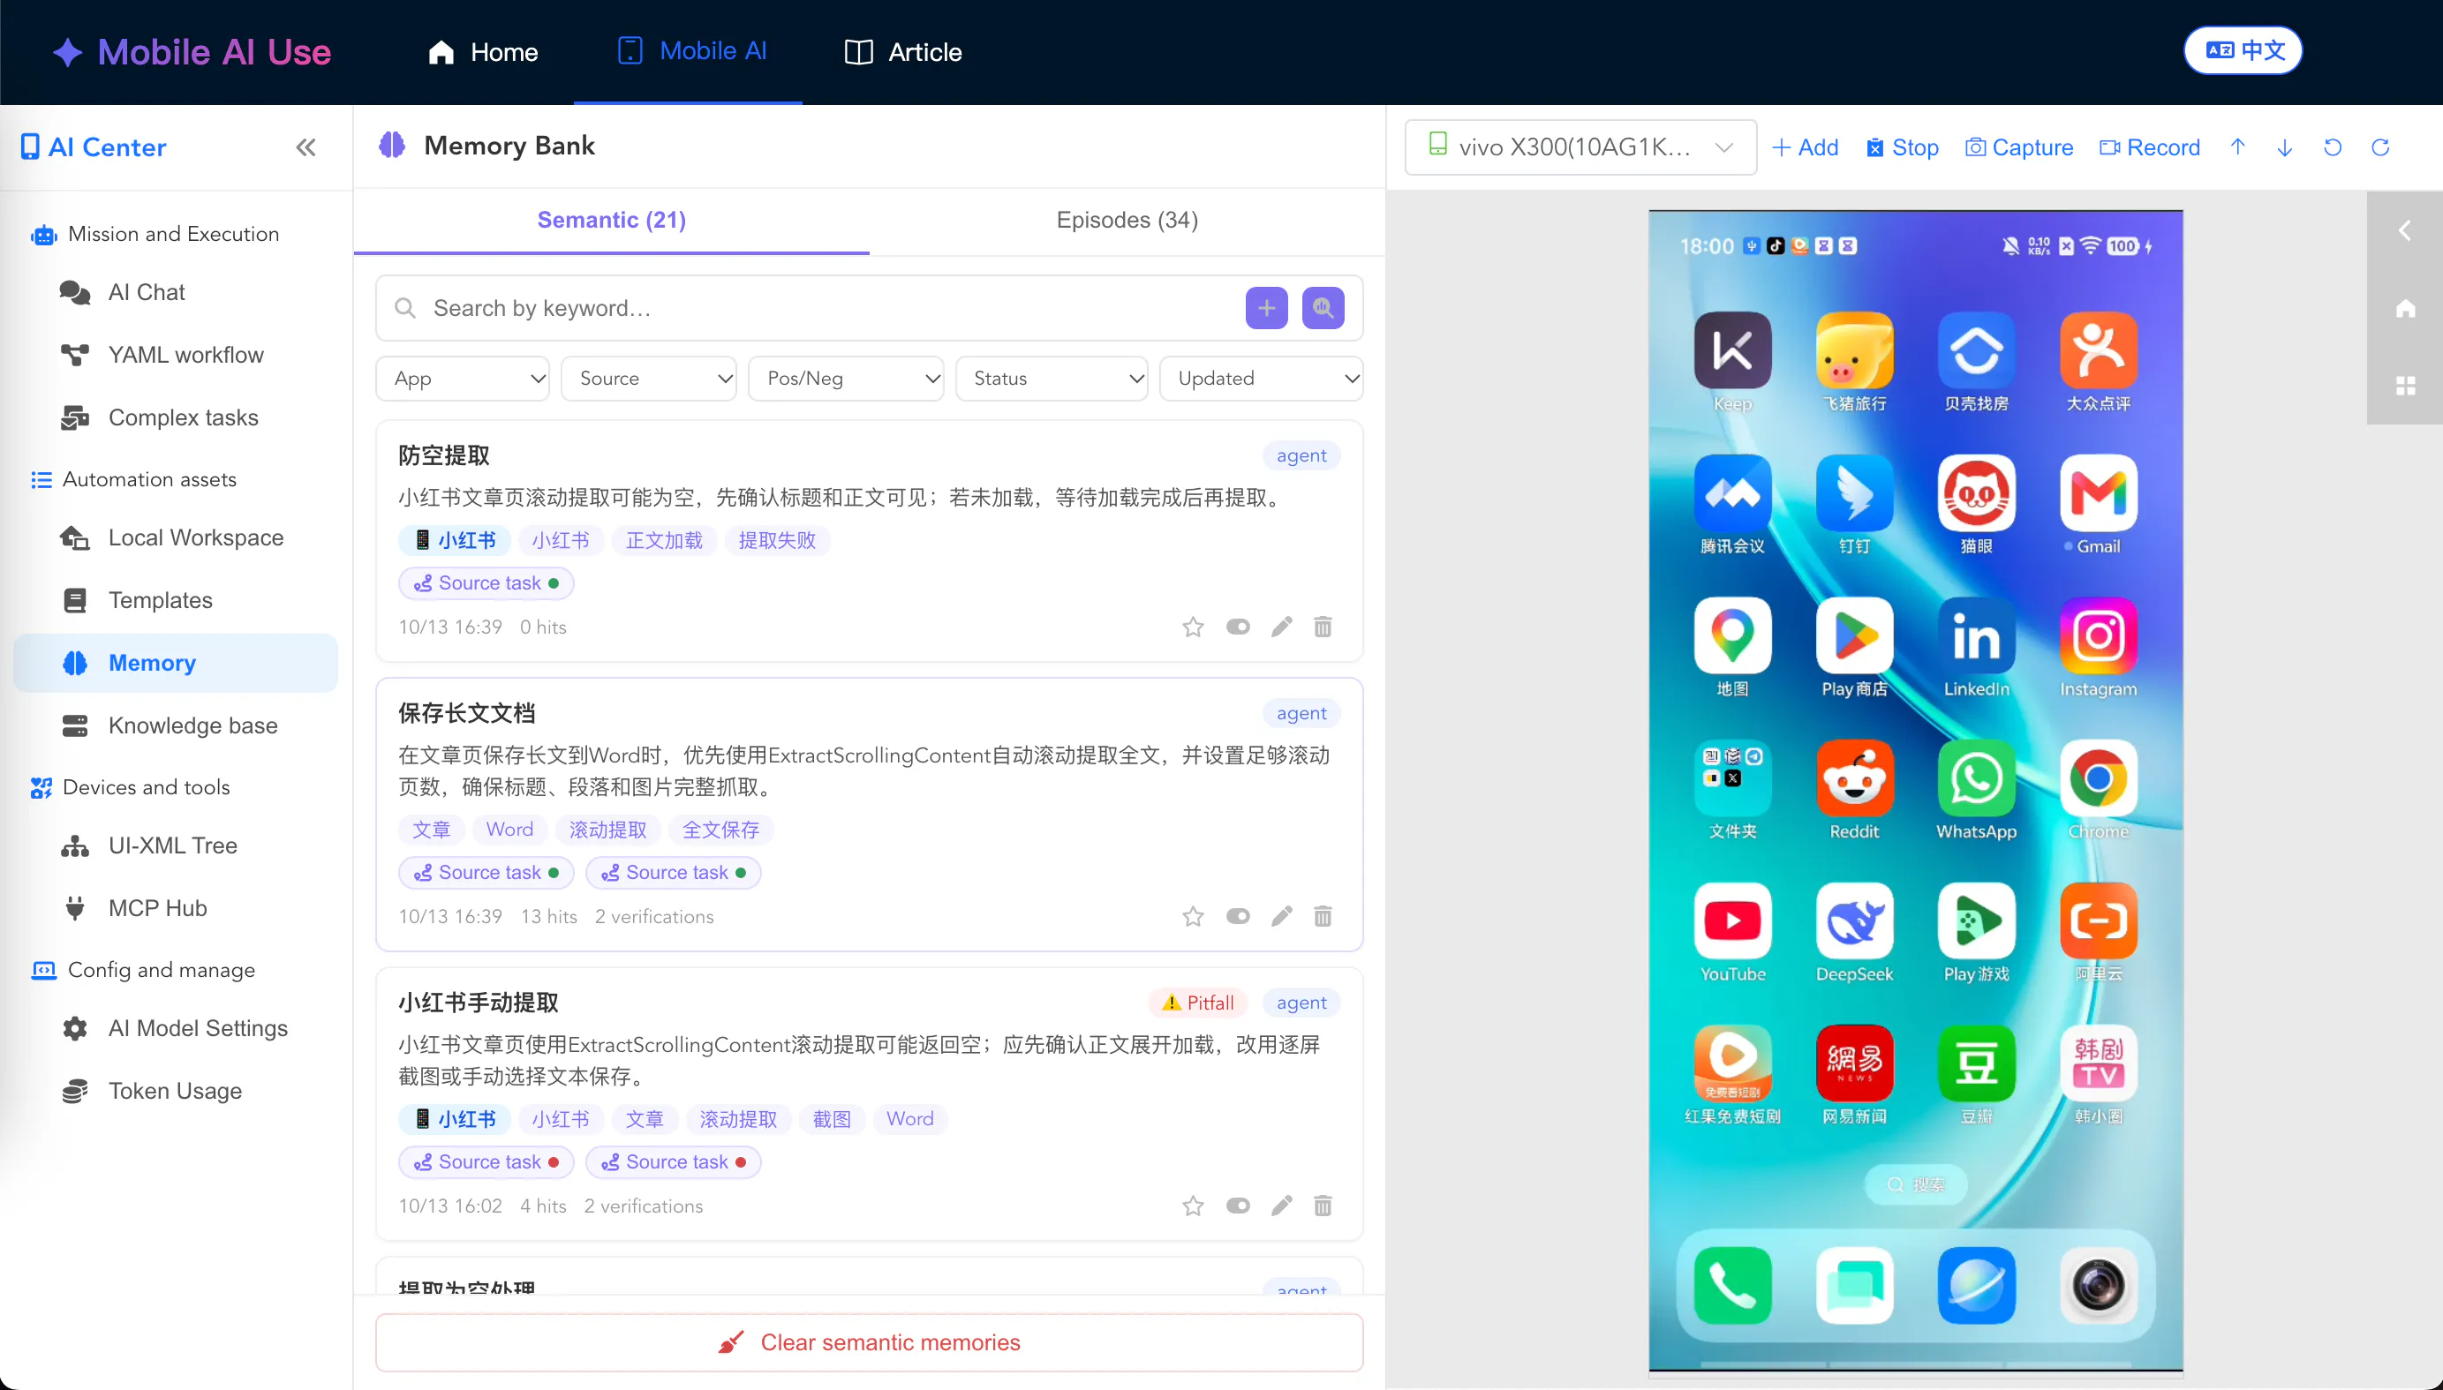Click the device scroll down arrow icon
2443x1390 pixels.
point(2284,147)
